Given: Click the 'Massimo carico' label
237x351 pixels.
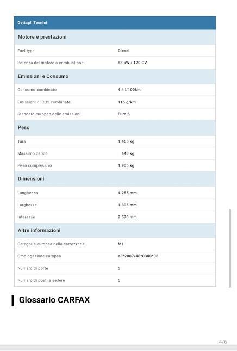Looking at the screenshot, I should [33, 153].
